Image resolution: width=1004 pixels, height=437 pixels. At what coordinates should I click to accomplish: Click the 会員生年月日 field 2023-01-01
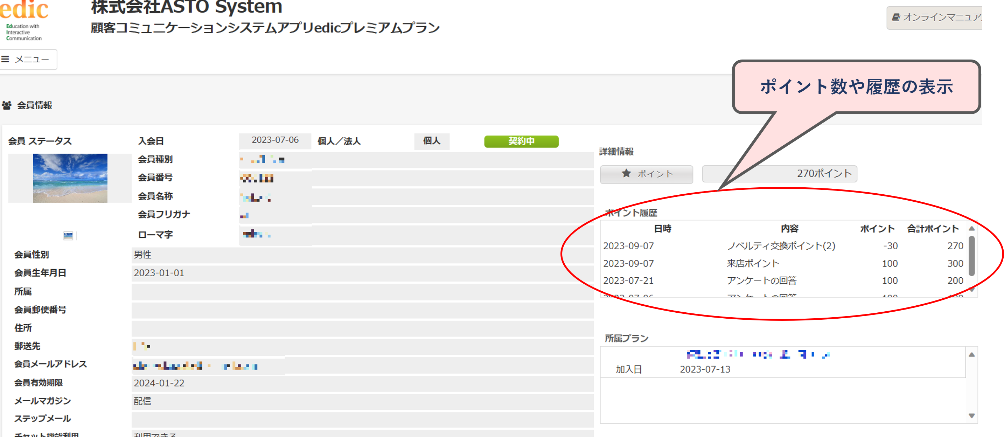[x=362, y=273]
